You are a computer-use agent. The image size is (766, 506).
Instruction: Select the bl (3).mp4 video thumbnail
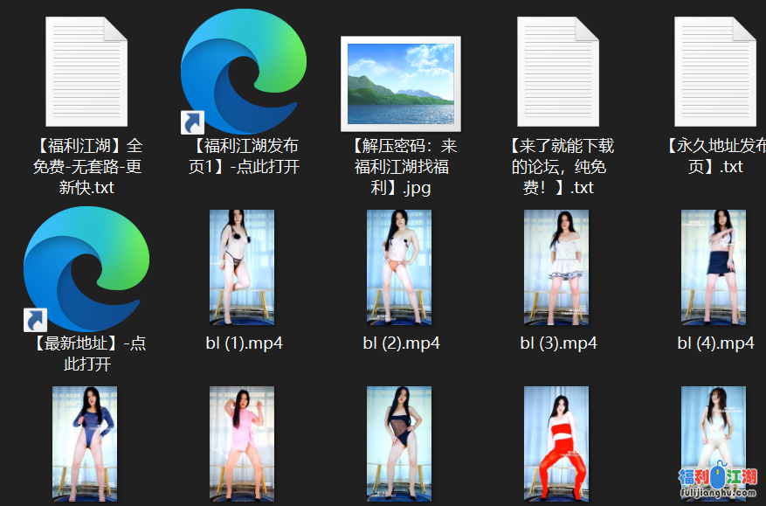556,267
